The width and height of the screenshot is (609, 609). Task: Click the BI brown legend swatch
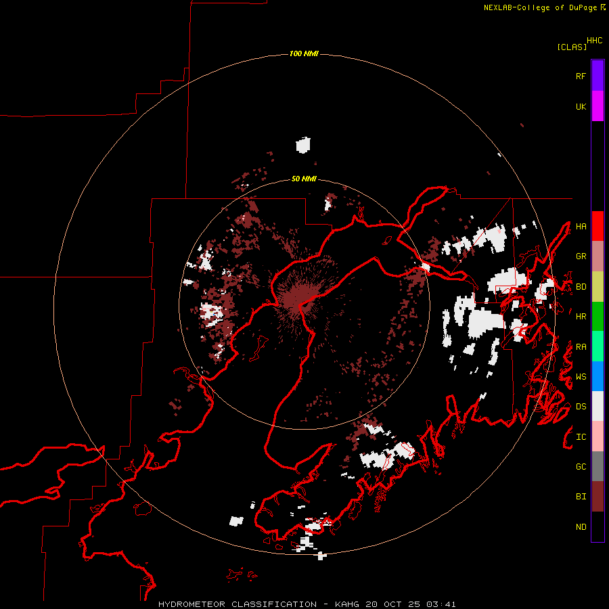coord(597,497)
